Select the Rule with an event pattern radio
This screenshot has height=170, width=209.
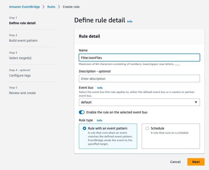tap(84, 128)
